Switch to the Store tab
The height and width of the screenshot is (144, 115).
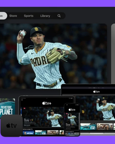(x=13, y=16)
